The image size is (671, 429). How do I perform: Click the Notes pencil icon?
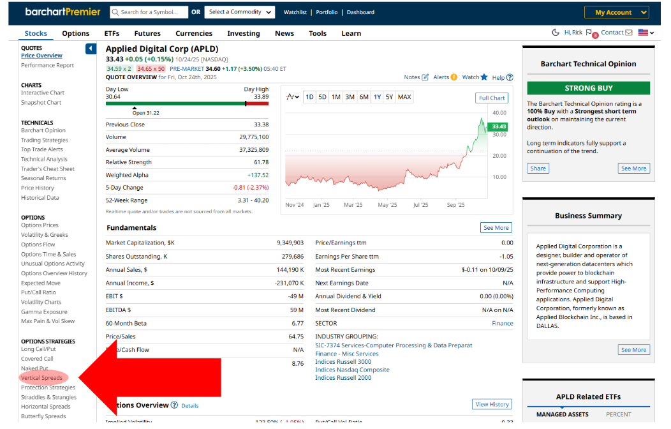pos(425,77)
